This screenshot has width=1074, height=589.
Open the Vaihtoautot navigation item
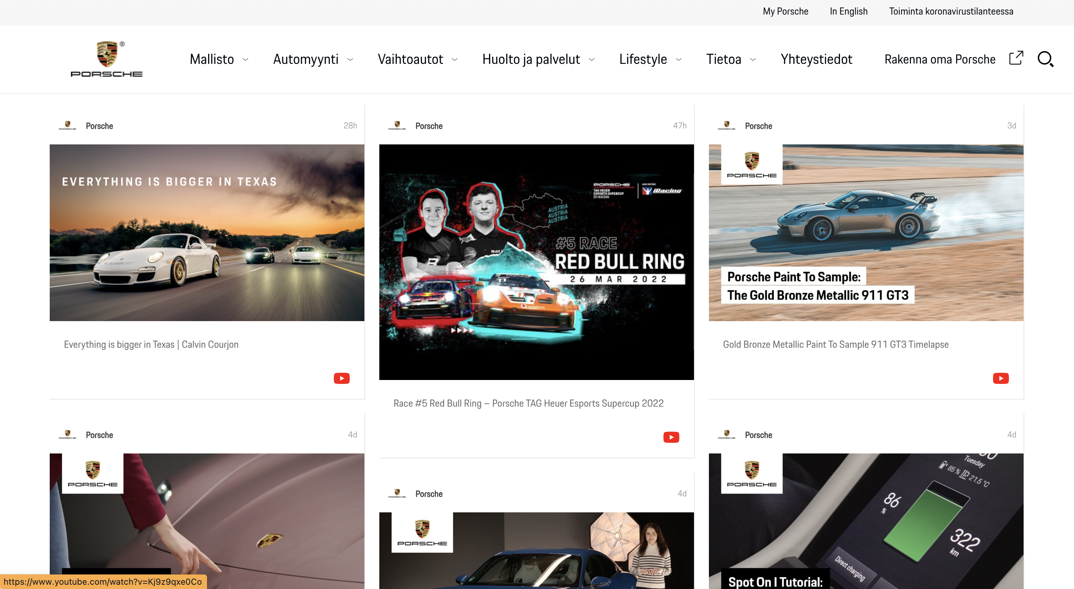coord(410,59)
